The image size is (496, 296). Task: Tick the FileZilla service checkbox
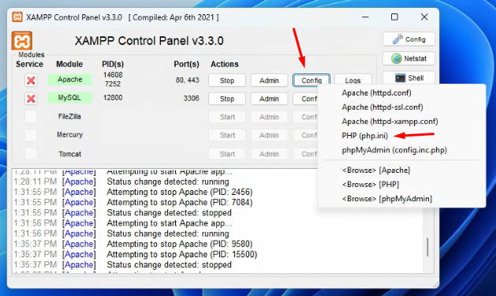coord(31,117)
